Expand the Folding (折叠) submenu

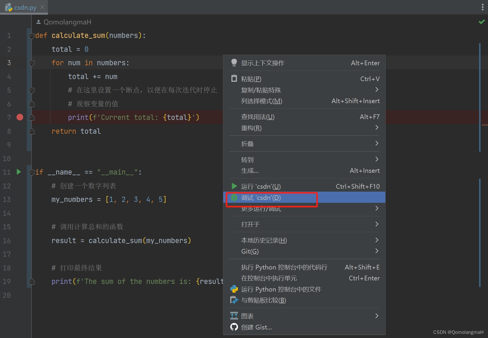(304, 144)
